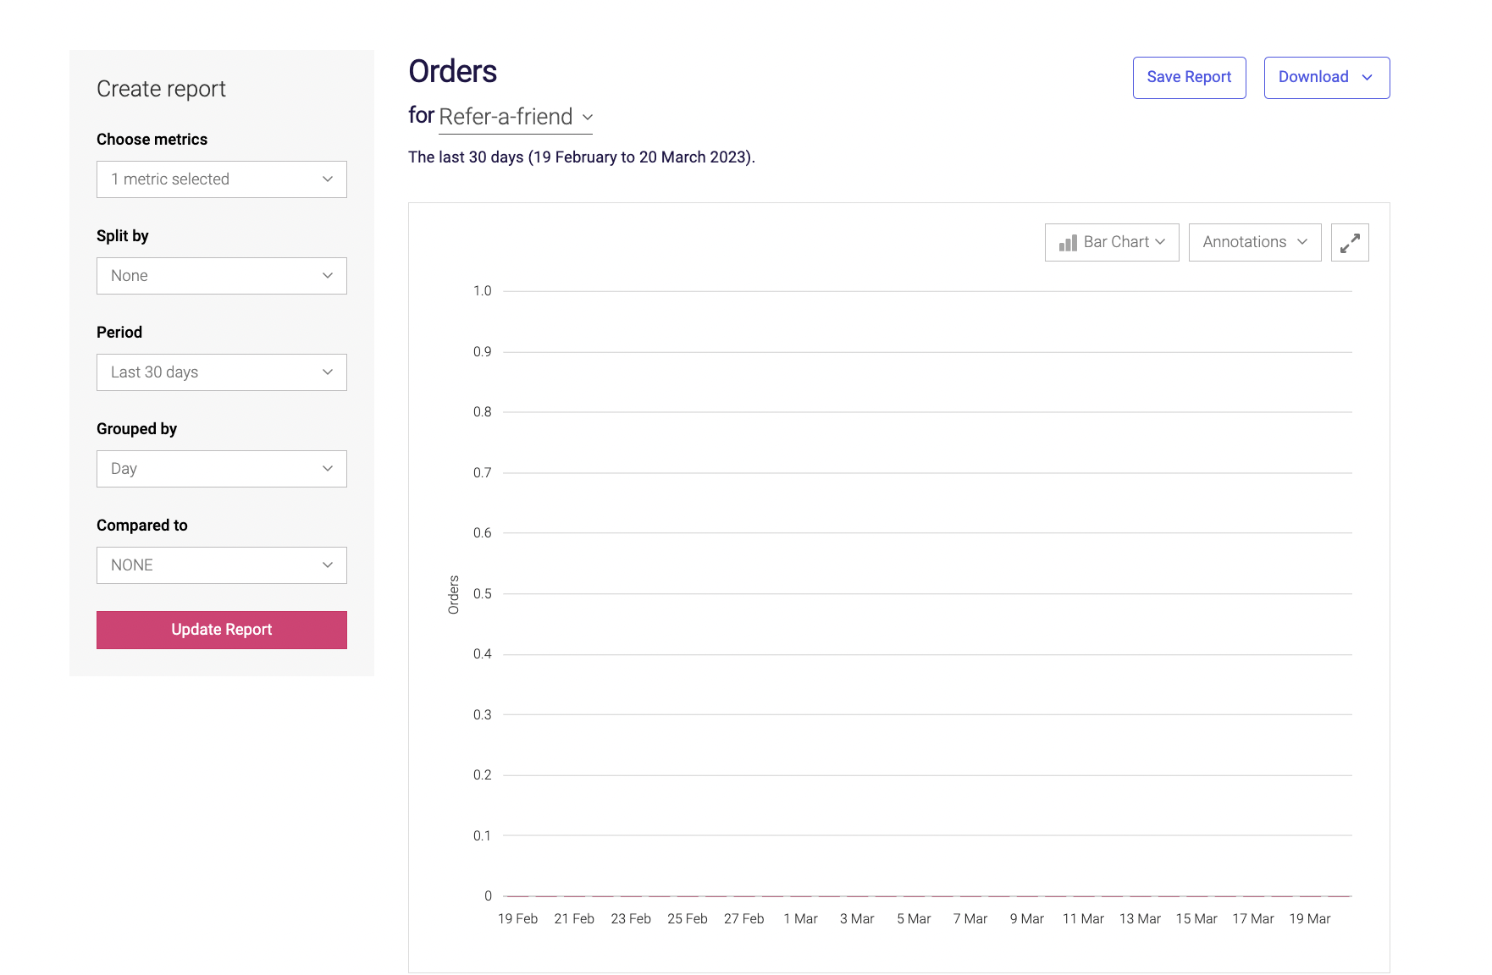1492x975 pixels.
Task: Click the 15 Mar axis label
Action: [1196, 919]
